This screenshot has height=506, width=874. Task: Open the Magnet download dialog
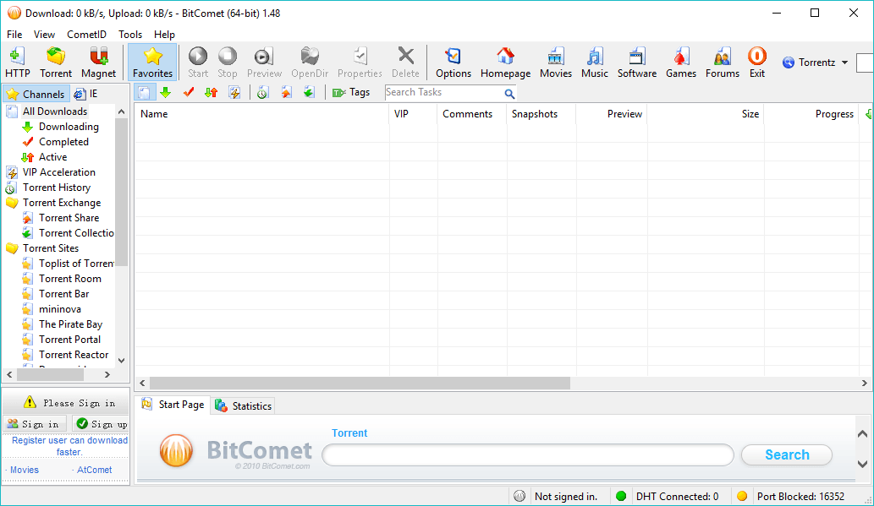click(98, 62)
